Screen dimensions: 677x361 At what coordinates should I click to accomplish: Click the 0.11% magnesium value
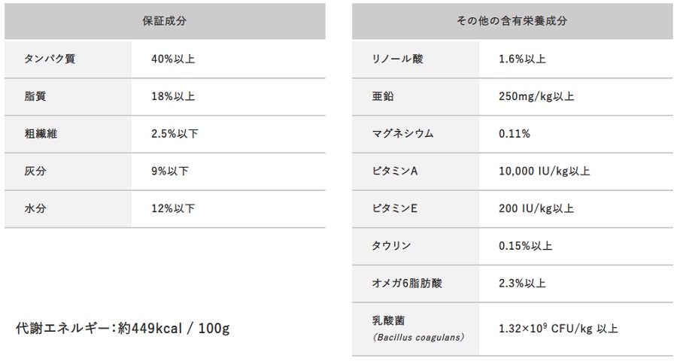coord(515,134)
